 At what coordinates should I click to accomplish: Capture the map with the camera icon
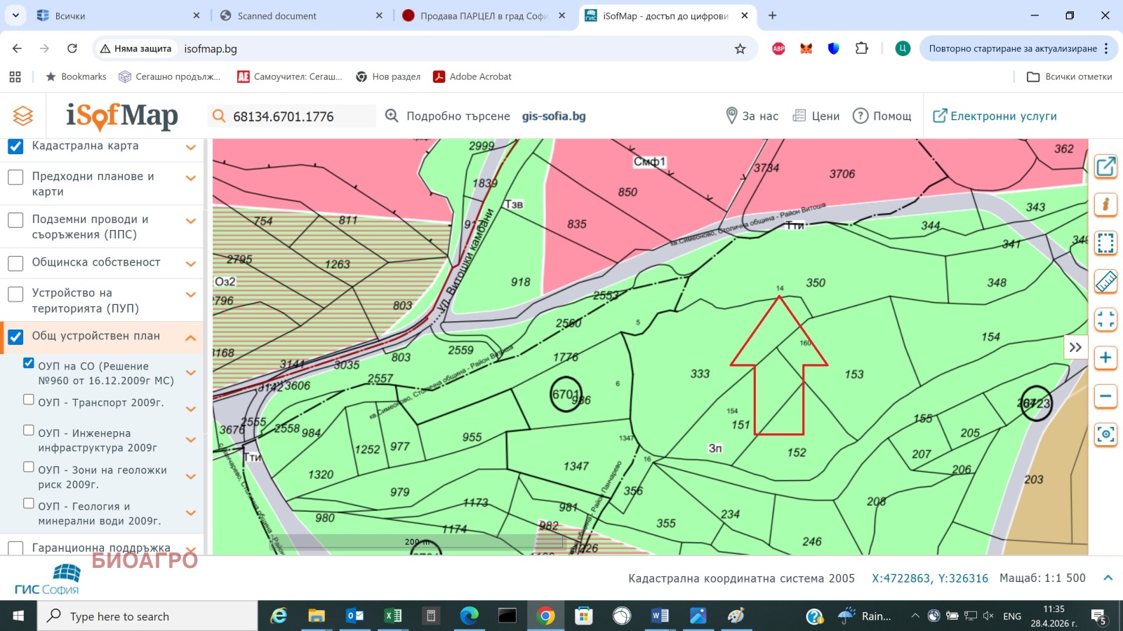[1105, 435]
